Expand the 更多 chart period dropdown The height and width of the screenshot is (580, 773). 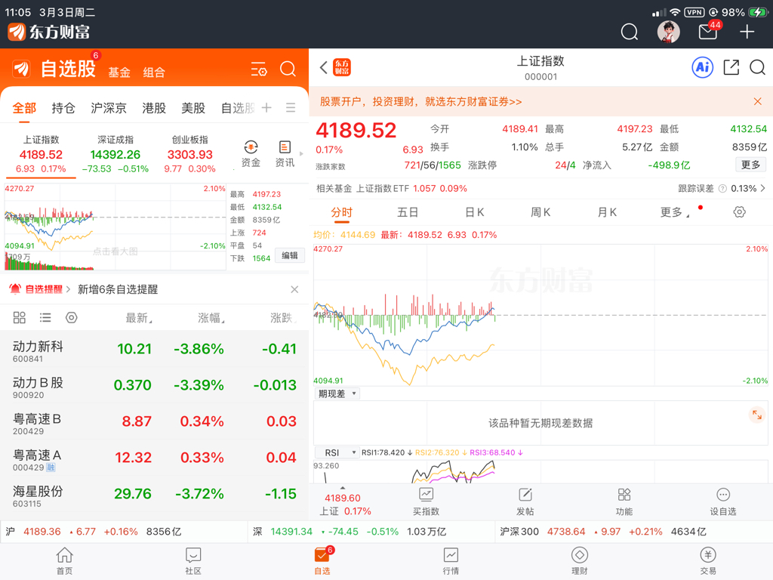(675, 212)
